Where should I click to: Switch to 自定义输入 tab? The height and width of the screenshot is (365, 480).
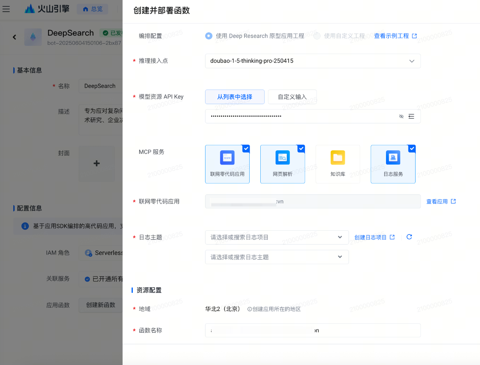292,97
